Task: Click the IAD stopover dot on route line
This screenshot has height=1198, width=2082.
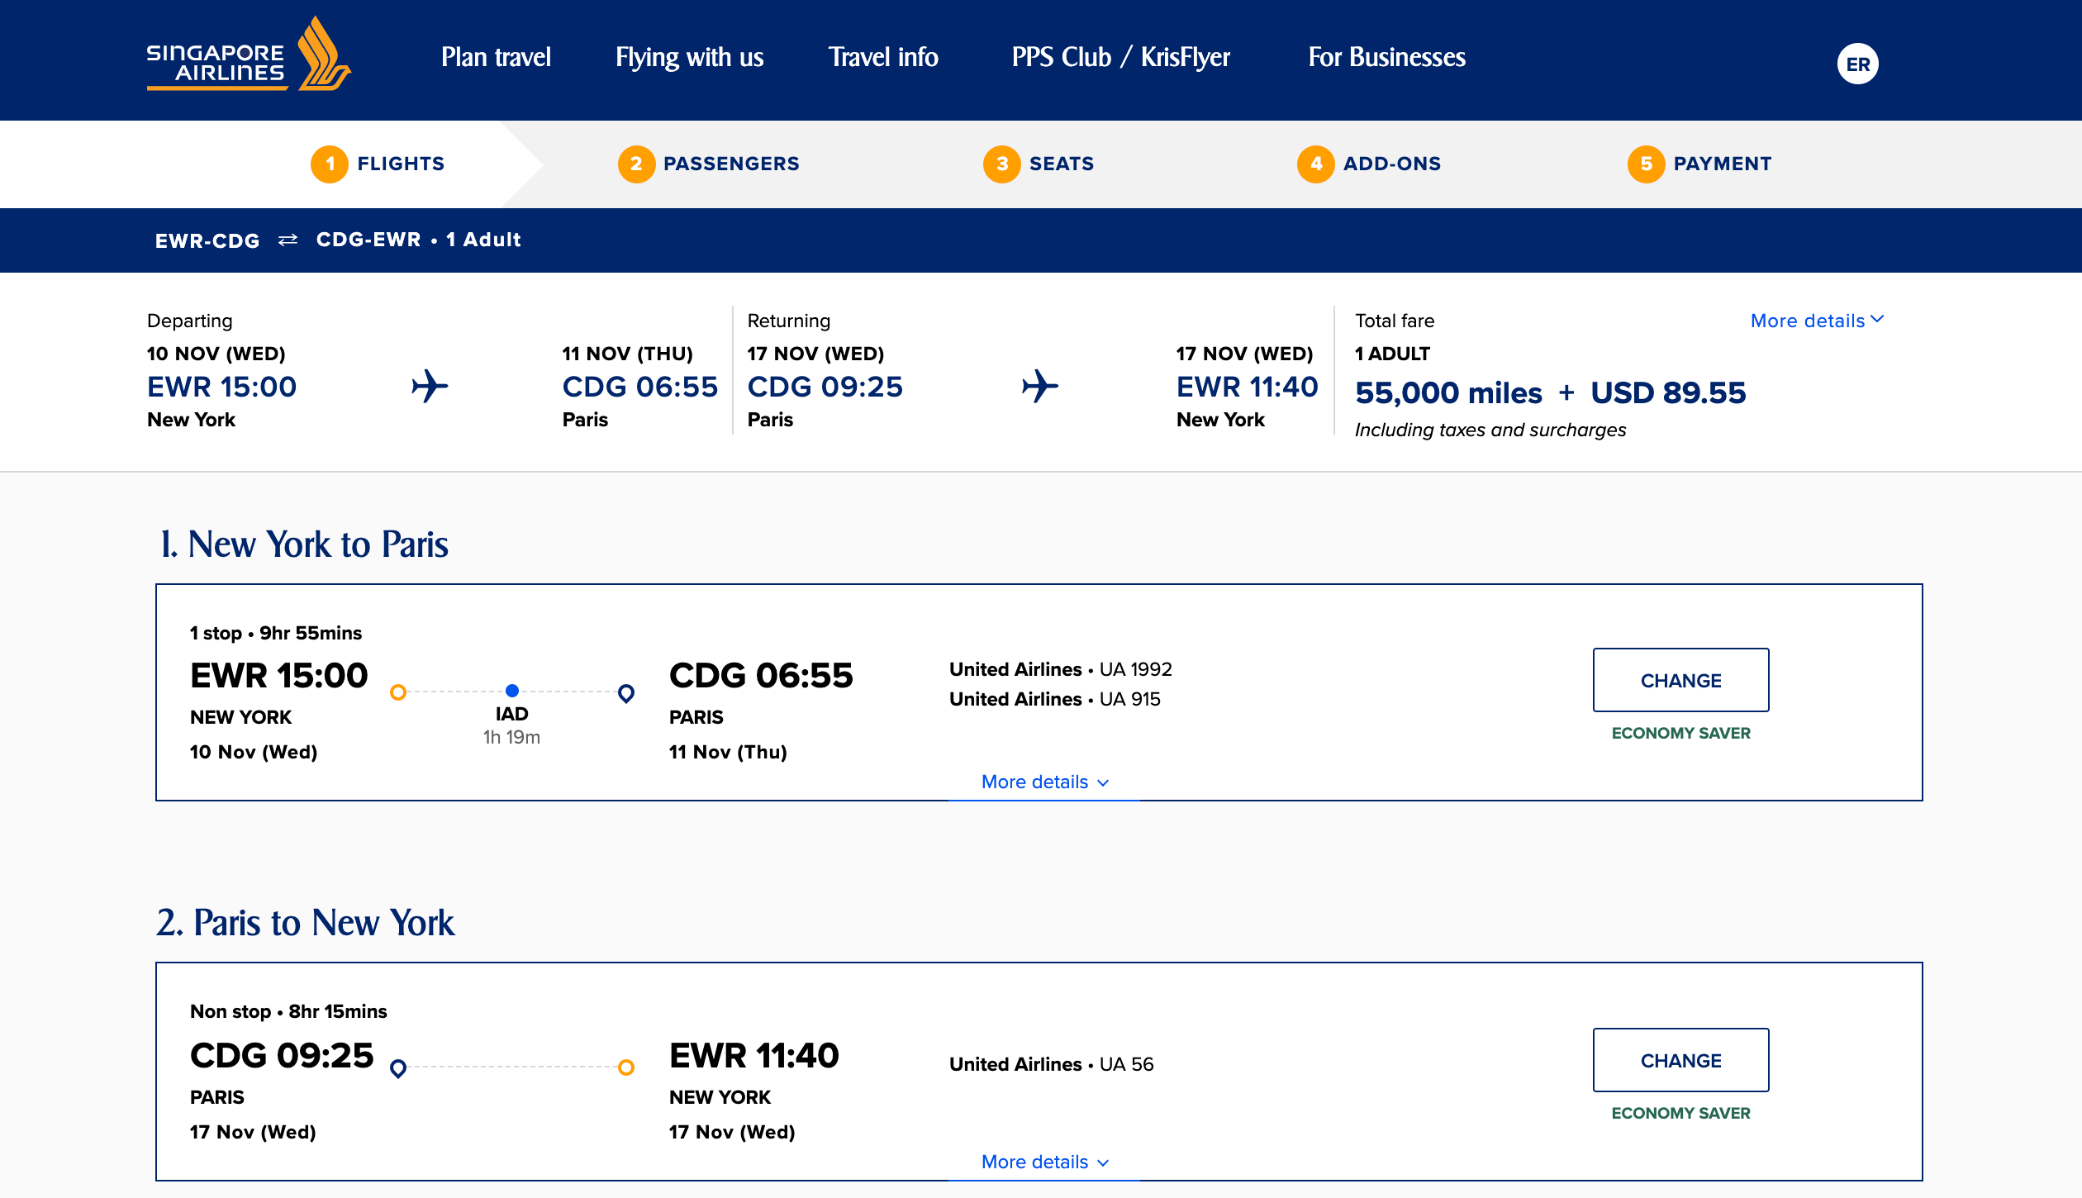Action: pyautogui.click(x=512, y=691)
